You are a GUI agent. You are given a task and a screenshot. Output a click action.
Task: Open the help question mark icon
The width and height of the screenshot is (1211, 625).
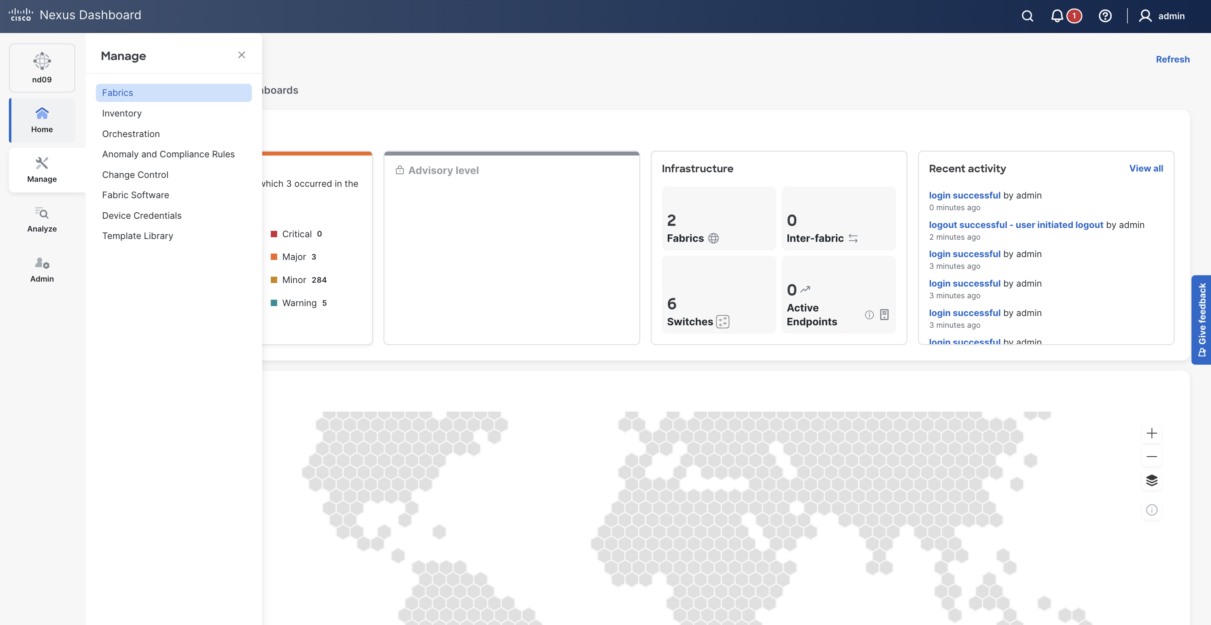[1105, 16]
